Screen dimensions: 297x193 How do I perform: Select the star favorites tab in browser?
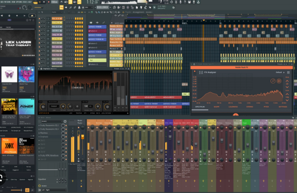[x=17, y=16]
